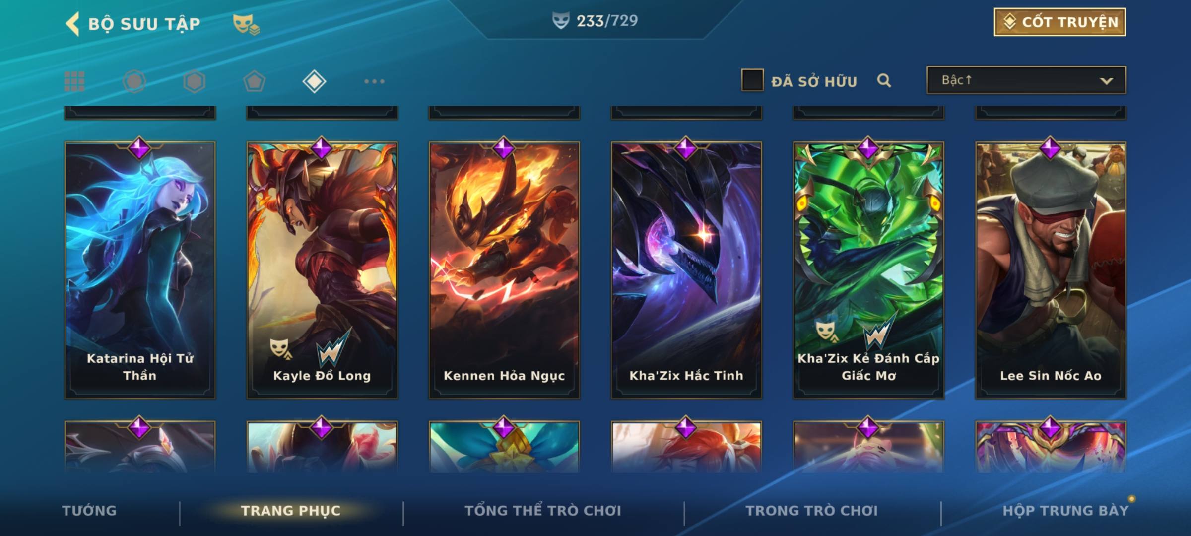
Task: Open more filters via three dots
Action: 374,81
